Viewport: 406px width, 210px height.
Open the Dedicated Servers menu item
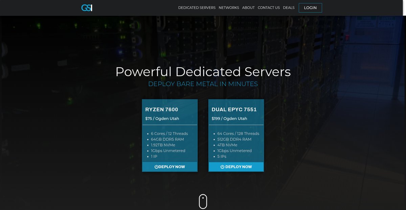(x=197, y=7)
